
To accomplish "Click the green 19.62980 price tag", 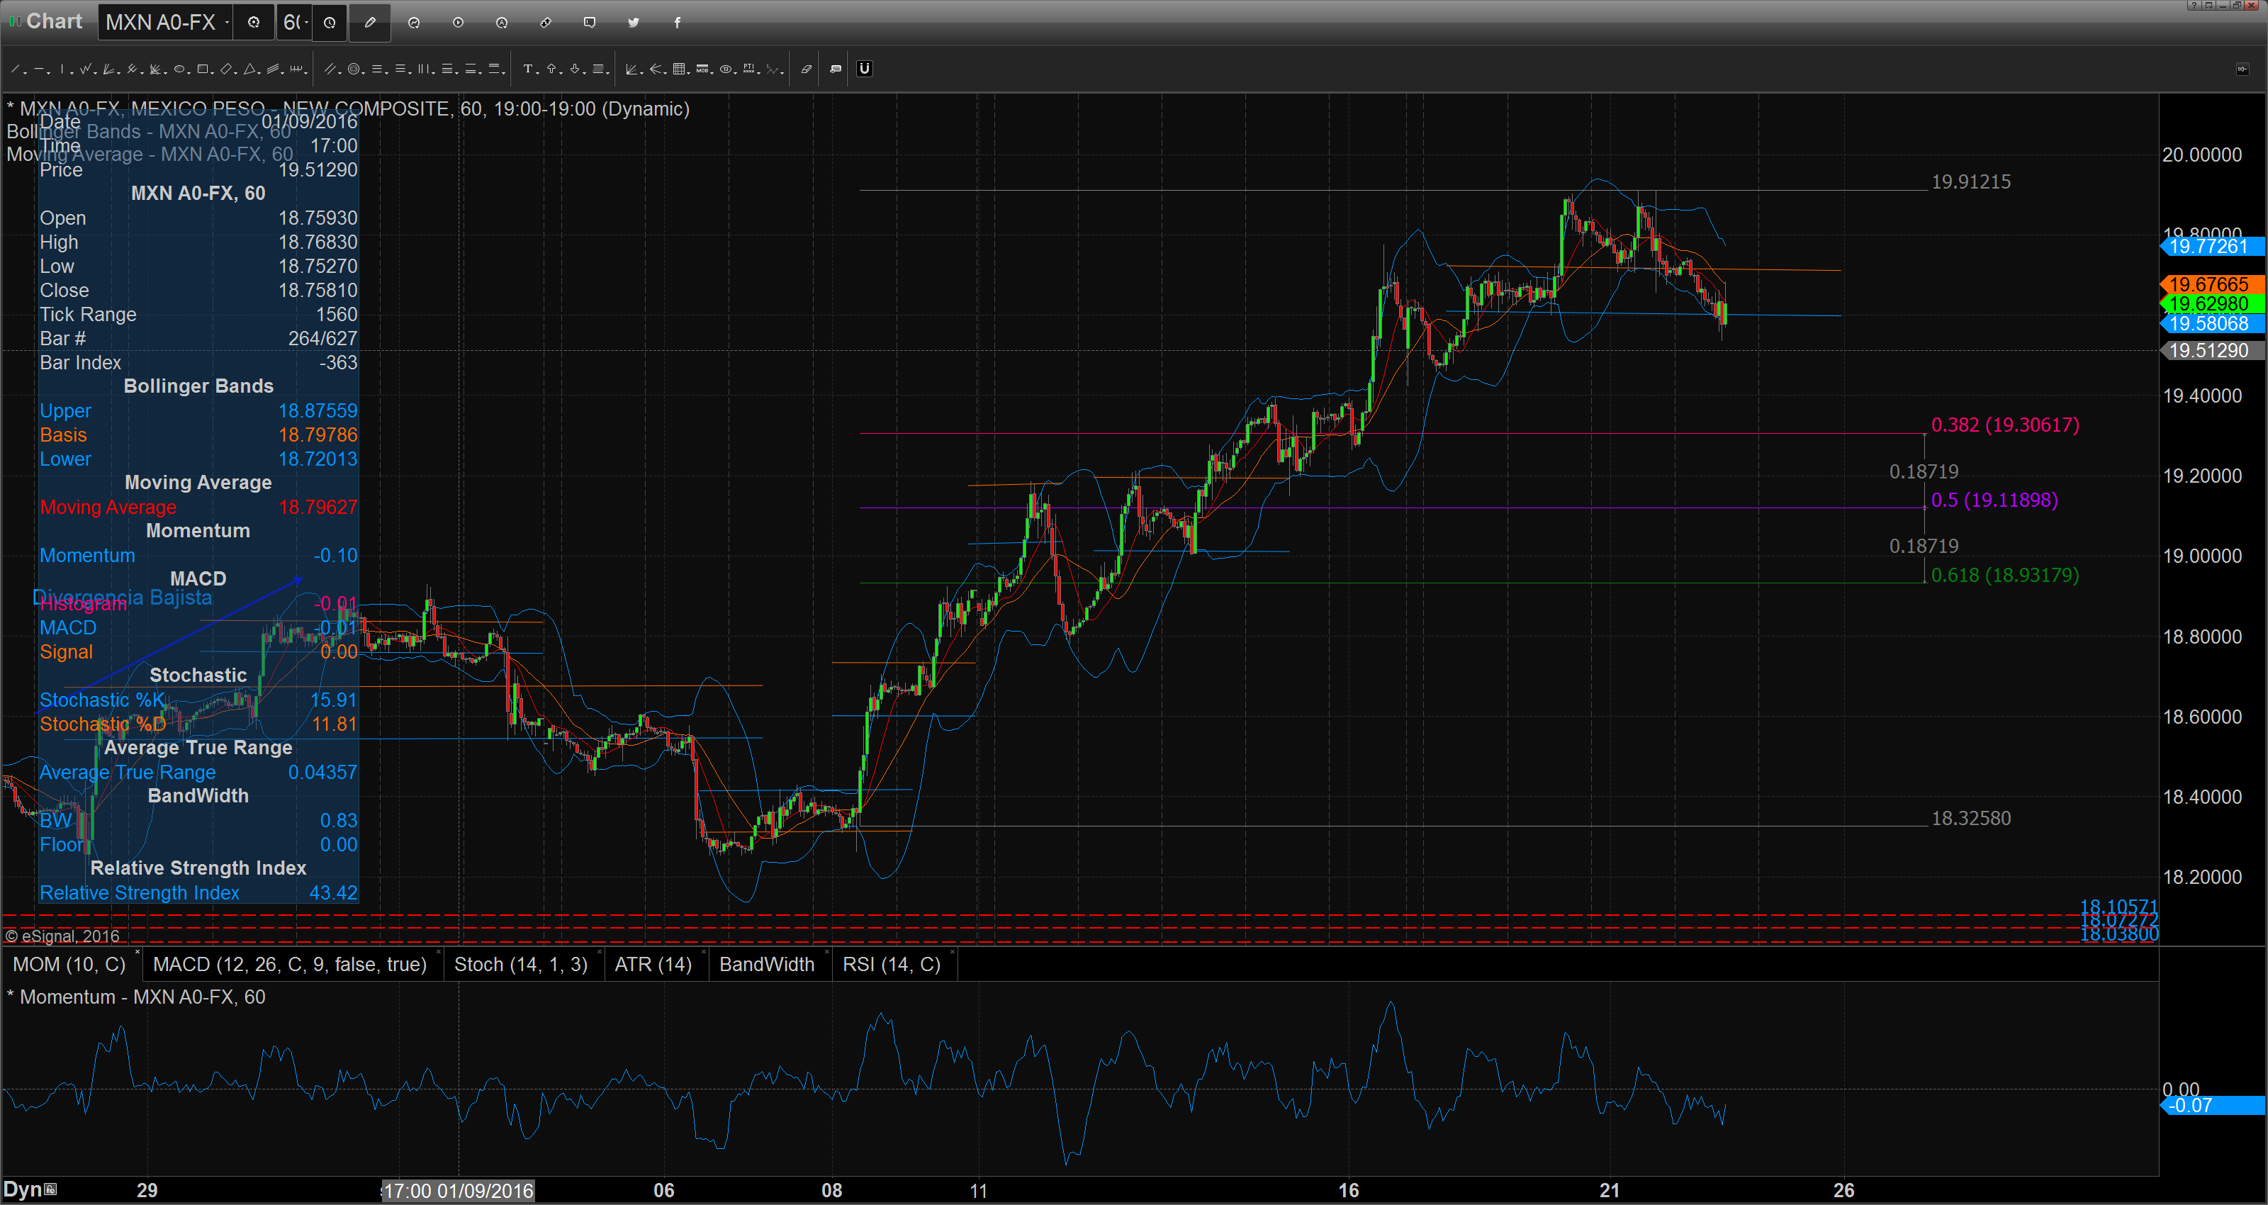I will 2213,304.
